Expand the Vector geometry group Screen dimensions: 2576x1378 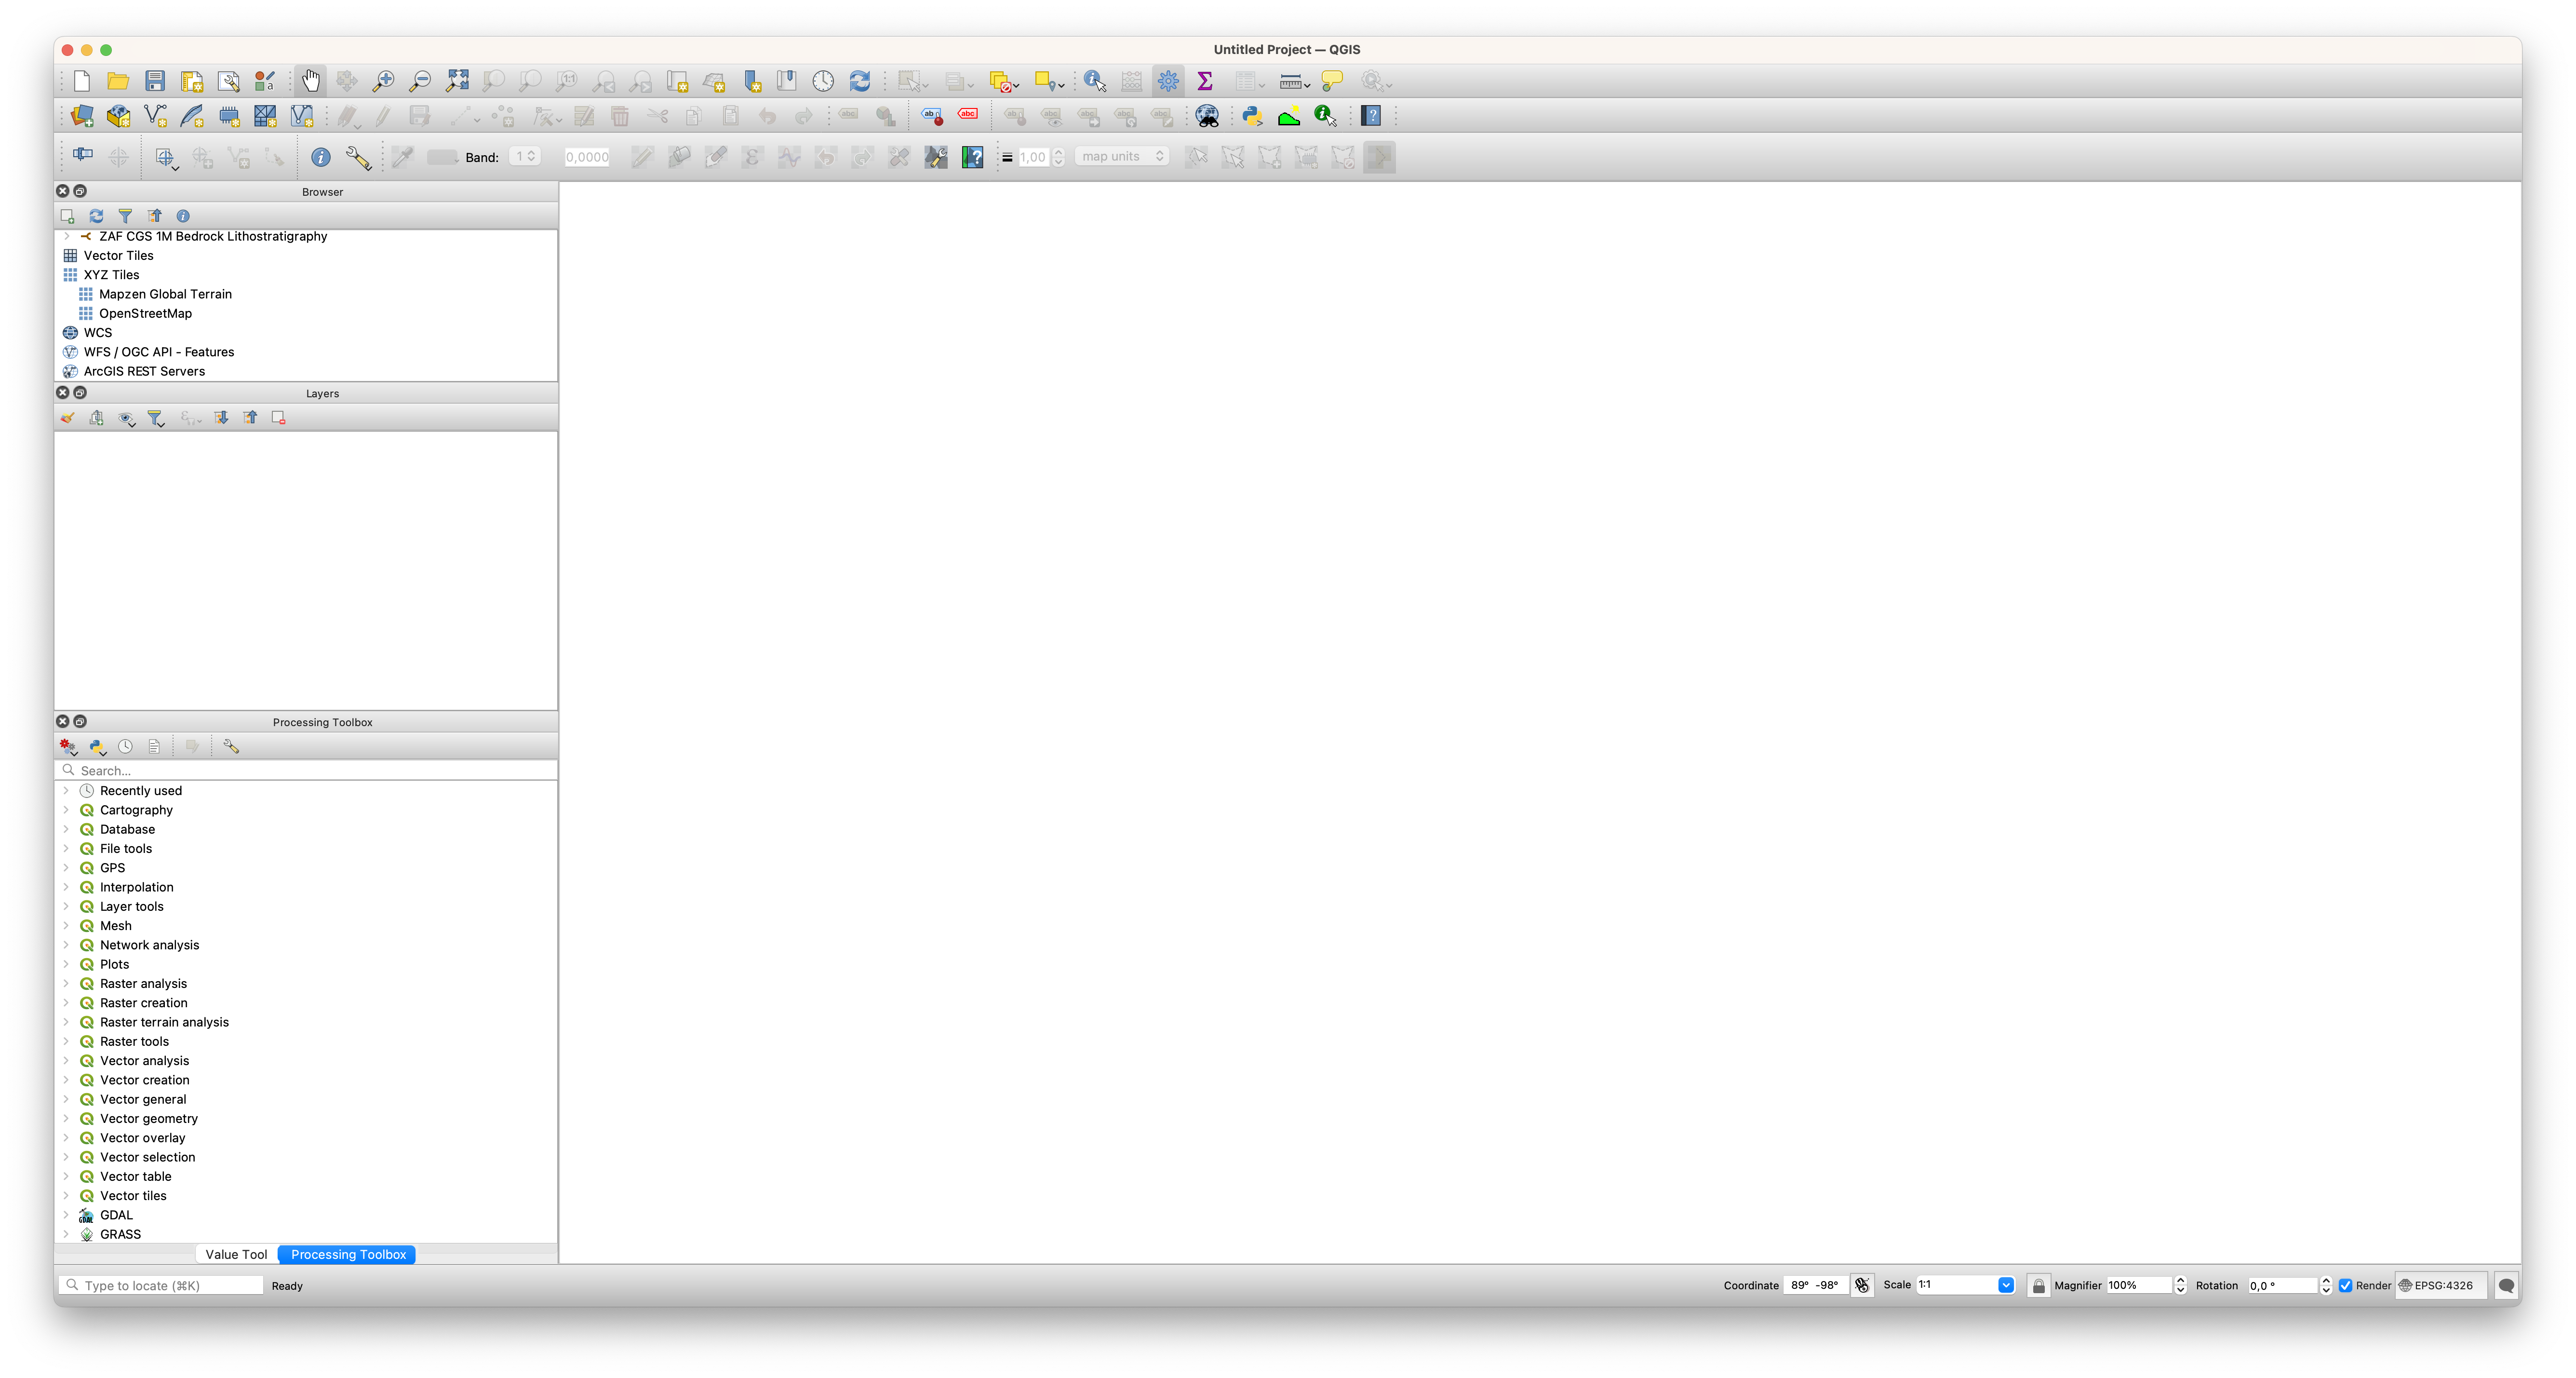(x=66, y=1118)
